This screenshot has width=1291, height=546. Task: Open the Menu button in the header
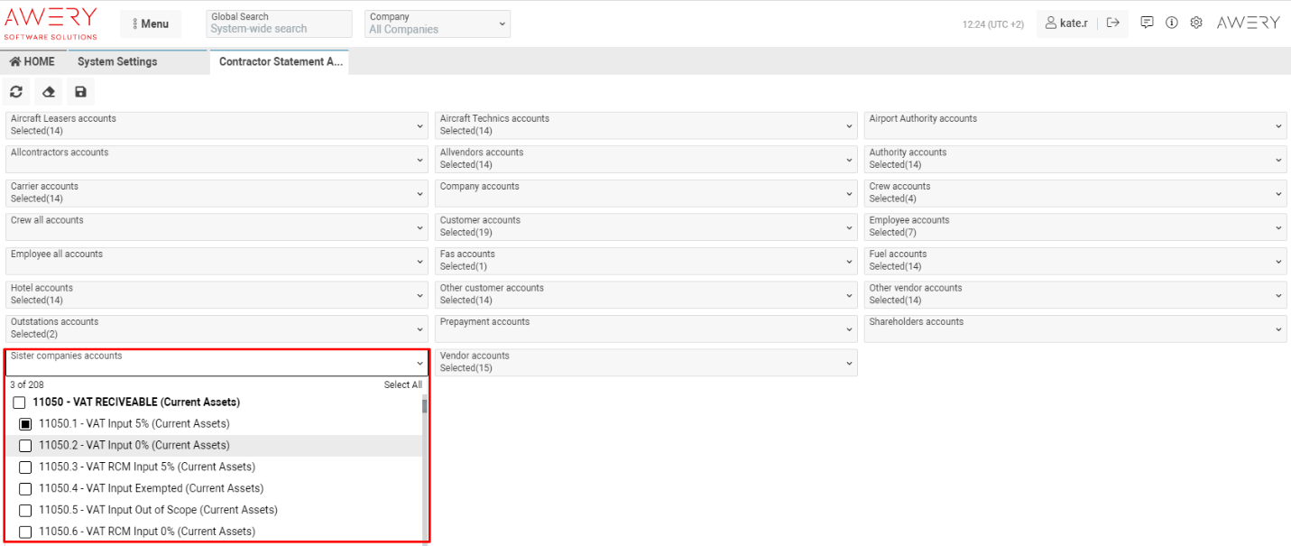pyautogui.click(x=151, y=23)
